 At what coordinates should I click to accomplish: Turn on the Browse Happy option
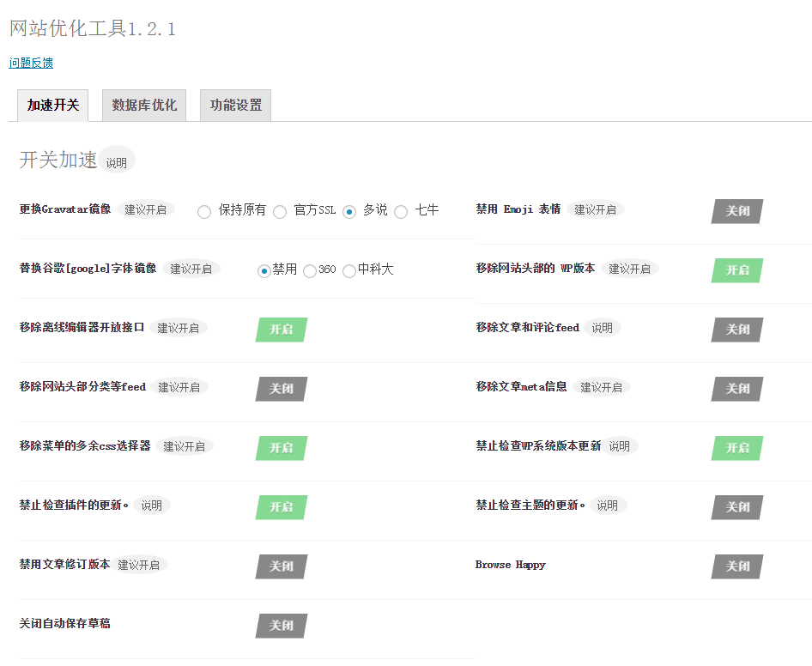736,566
